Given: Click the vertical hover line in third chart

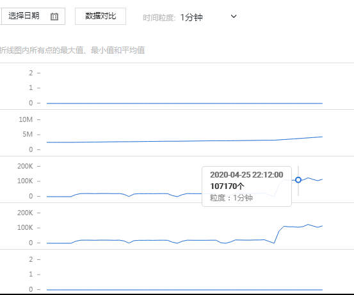Looking at the screenshot, I should point(298,181).
